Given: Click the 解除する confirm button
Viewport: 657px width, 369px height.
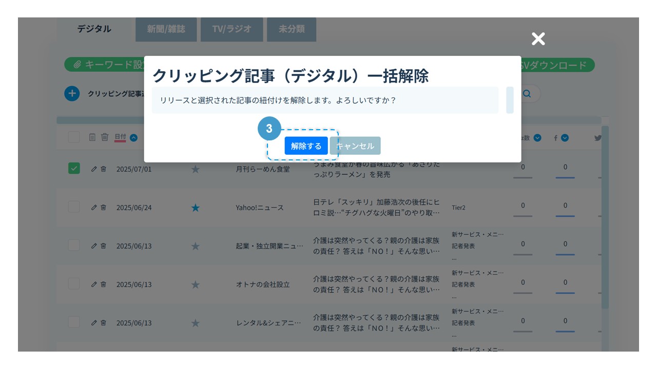Looking at the screenshot, I should pyautogui.click(x=306, y=146).
